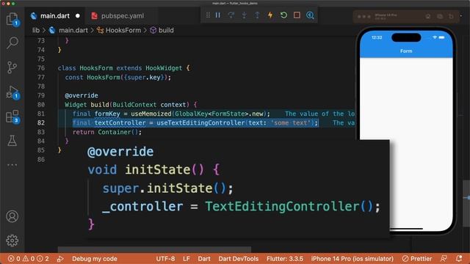The image size is (470, 264).
Task: Change UTF-8 file encoding
Action: pos(165,259)
